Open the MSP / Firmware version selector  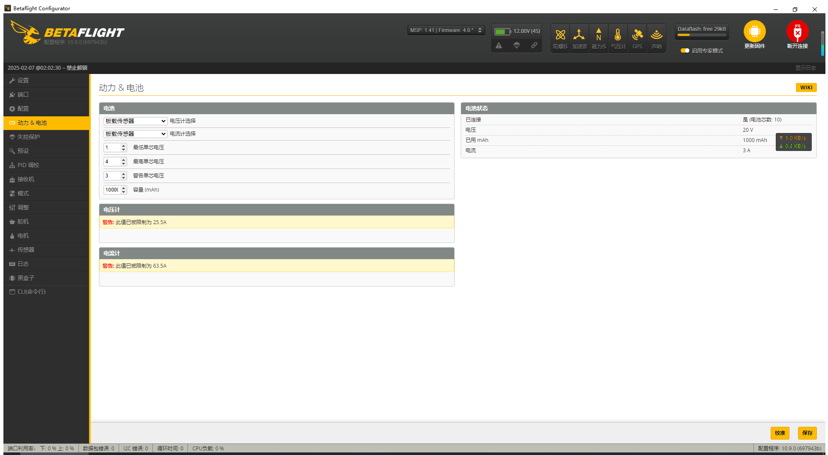tap(446, 30)
